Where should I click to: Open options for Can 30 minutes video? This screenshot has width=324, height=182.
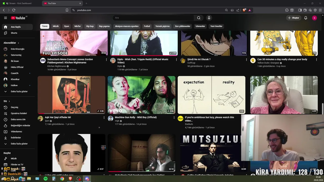click(x=316, y=60)
